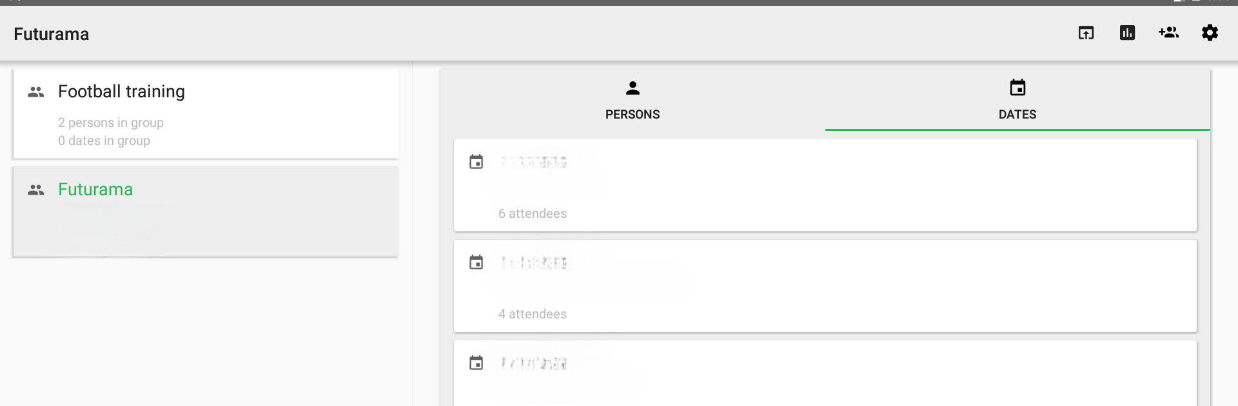Click the people icon beside green Futurama

click(36, 190)
